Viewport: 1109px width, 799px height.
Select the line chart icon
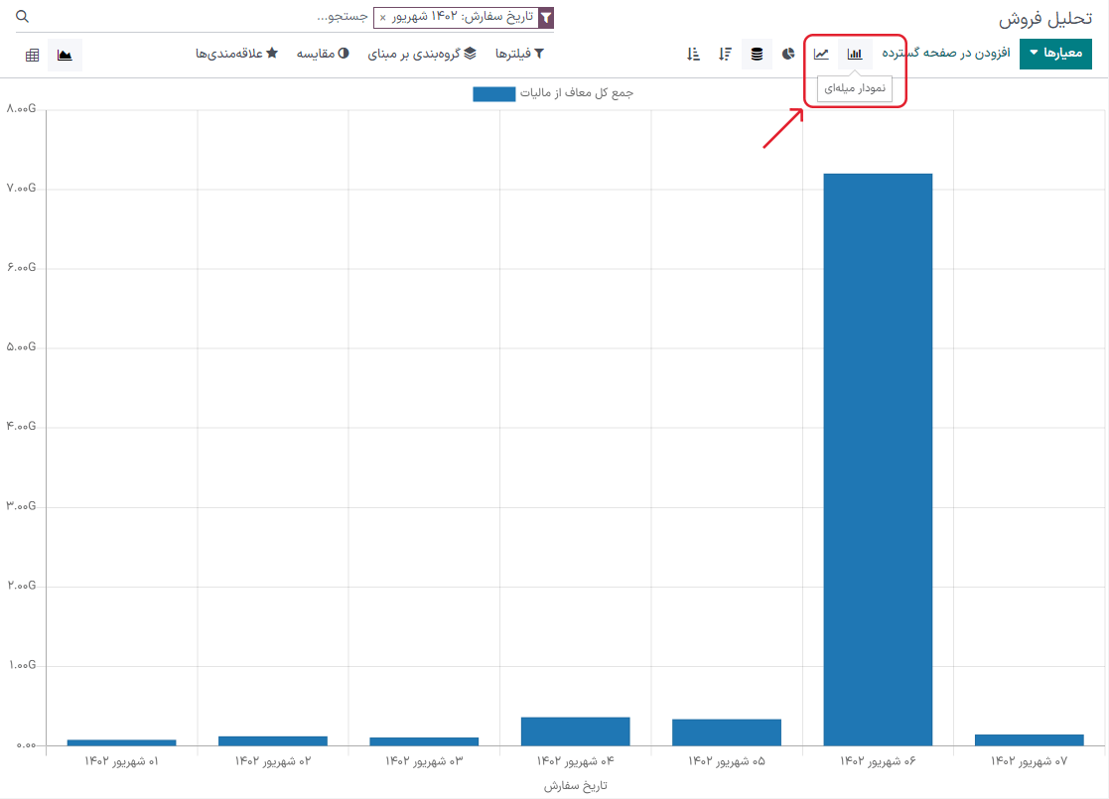[x=822, y=54]
